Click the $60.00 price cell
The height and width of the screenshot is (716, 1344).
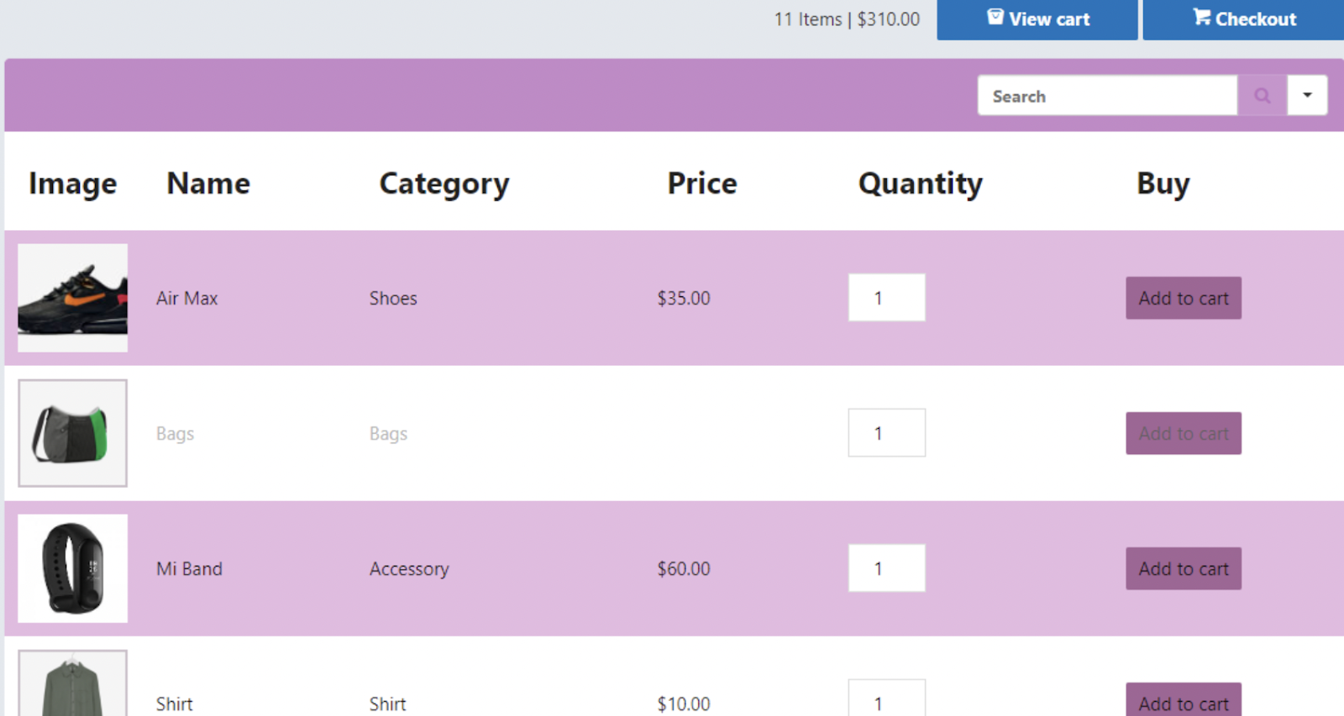[x=683, y=568]
